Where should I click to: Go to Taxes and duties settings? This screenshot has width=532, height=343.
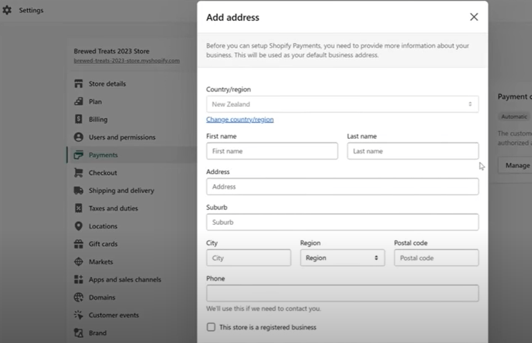coord(113,209)
